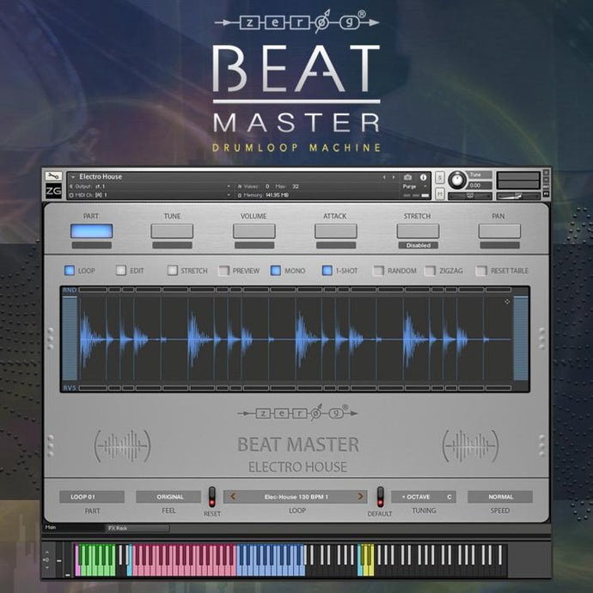Go to the next loop arrow
Image resolution: width=593 pixels, height=593 pixels.
click(360, 497)
